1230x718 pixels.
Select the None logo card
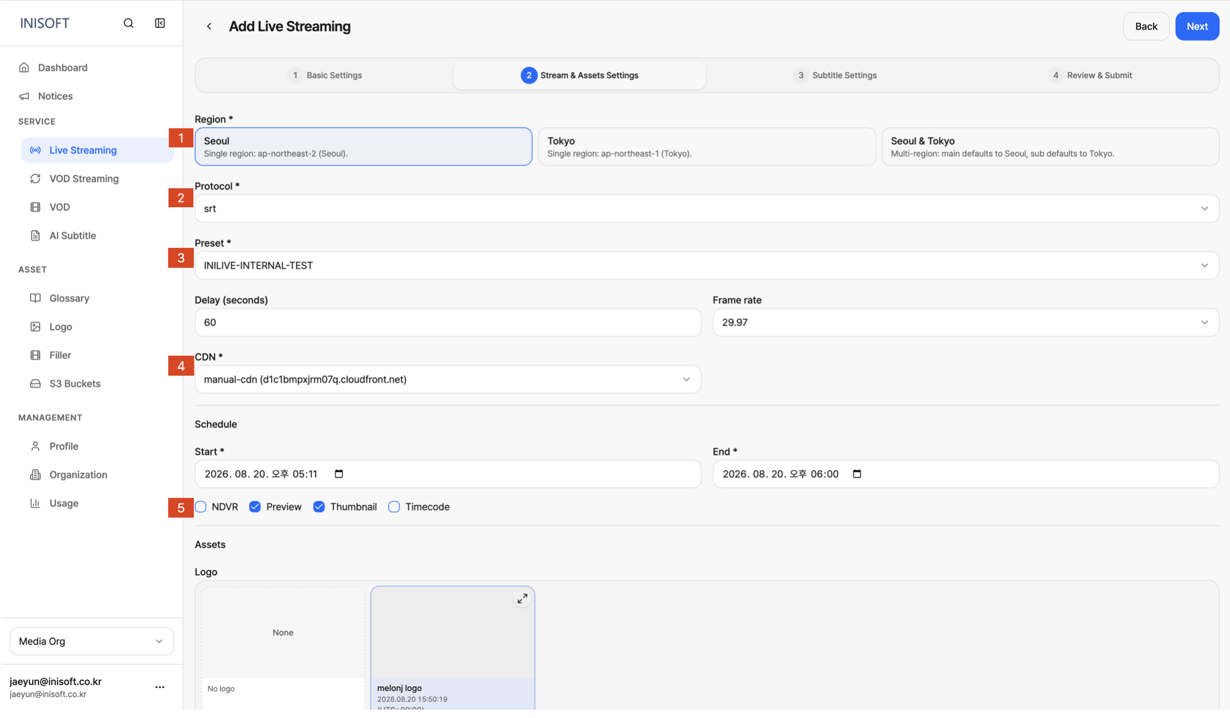[283, 647]
